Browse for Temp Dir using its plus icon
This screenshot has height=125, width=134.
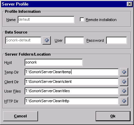[124, 72]
